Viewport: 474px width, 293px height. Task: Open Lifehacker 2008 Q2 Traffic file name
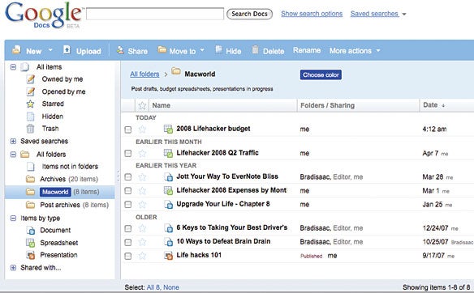218,153
